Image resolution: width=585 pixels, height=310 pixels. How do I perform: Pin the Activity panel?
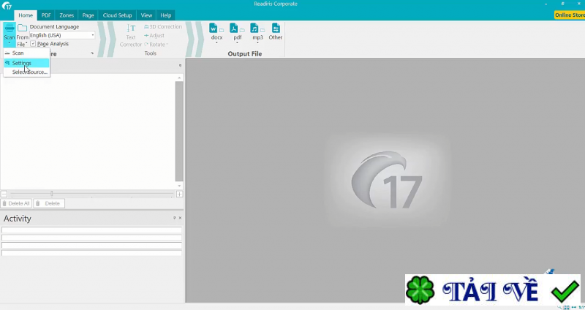(x=174, y=217)
